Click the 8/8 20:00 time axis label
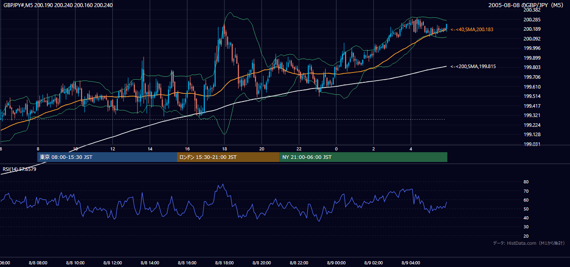This screenshot has width=570, height=267. click(262, 263)
